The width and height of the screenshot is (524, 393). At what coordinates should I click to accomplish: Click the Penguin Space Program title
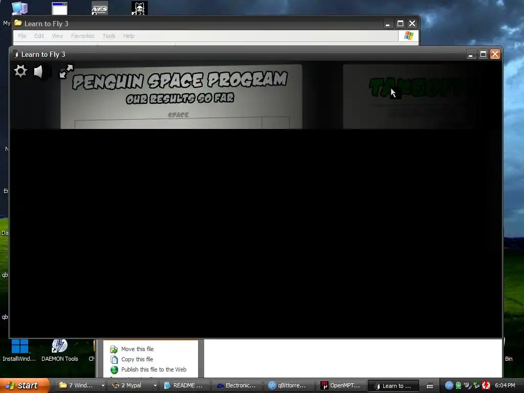(180, 80)
